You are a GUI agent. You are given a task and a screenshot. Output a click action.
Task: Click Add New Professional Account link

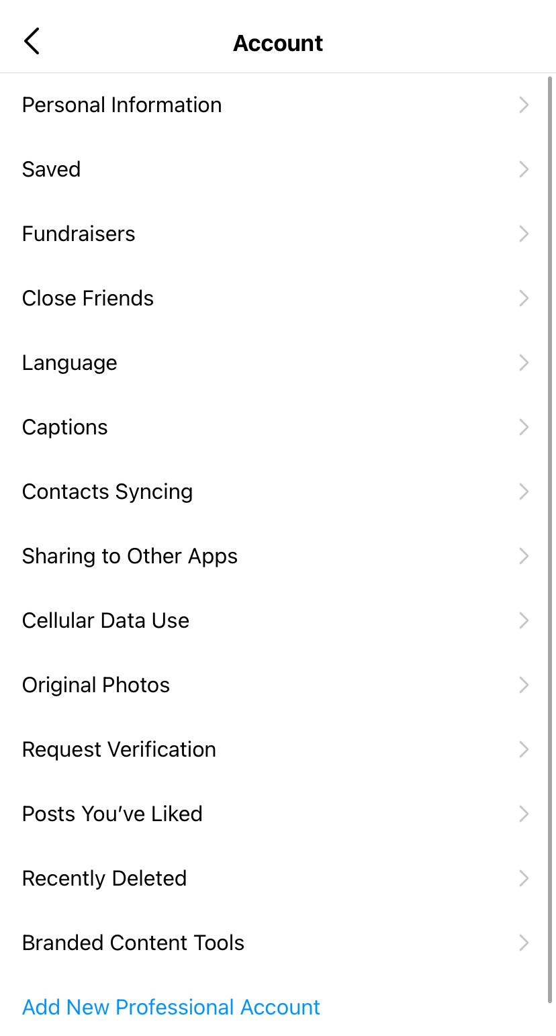[171, 1007]
